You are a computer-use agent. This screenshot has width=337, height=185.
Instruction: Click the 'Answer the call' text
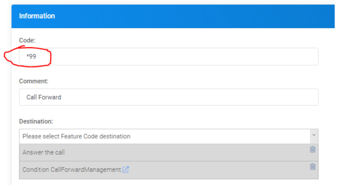pyautogui.click(x=43, y=152)
